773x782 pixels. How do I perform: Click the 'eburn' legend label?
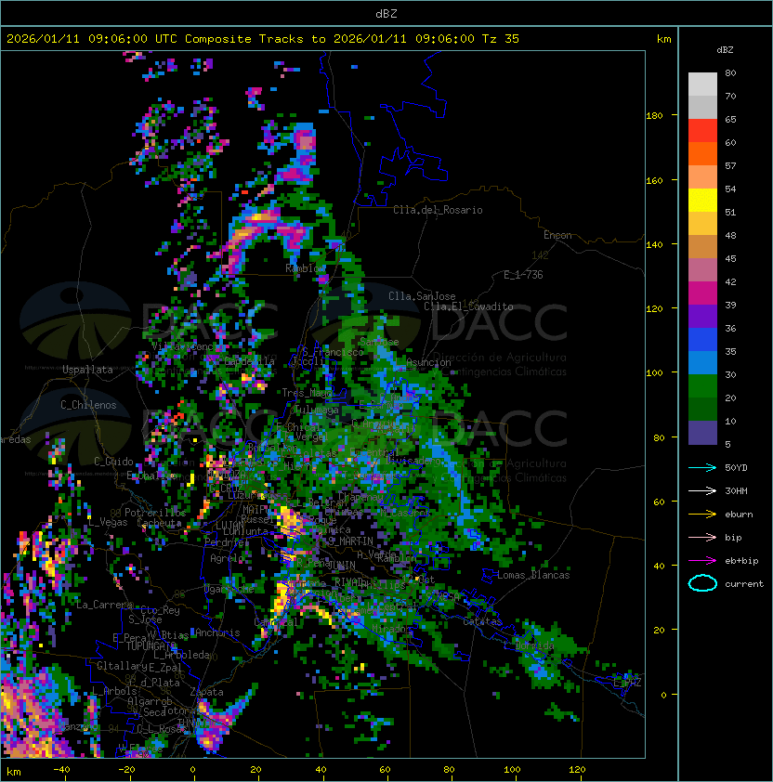(739, 515)
